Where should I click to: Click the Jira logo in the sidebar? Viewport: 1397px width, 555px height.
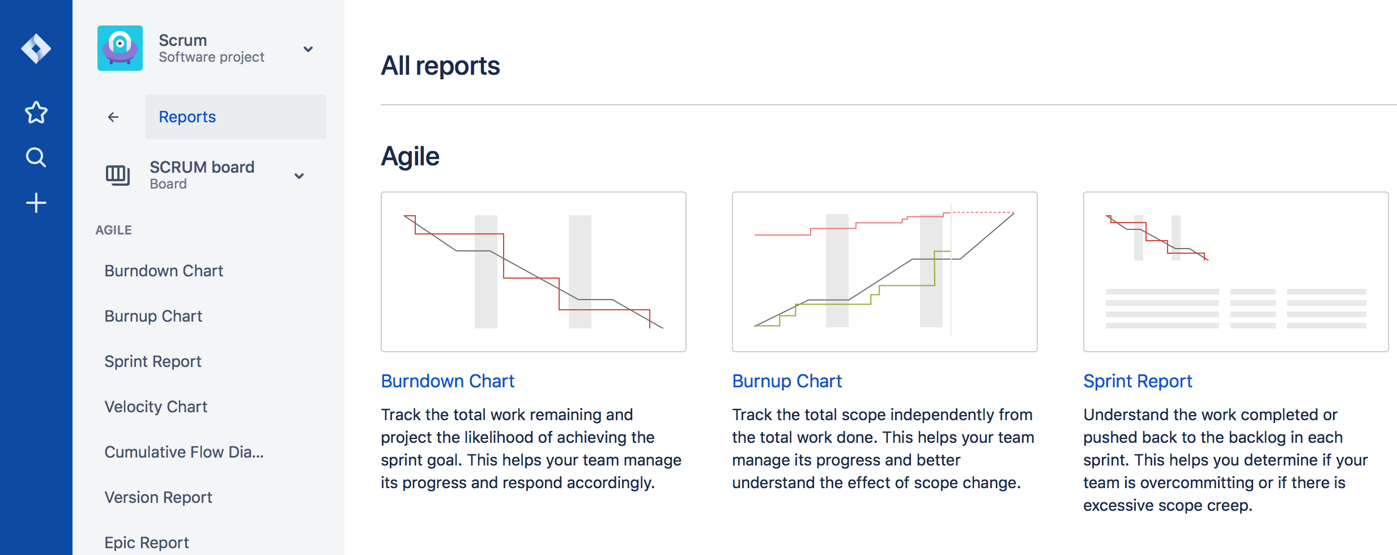[36, 49]
